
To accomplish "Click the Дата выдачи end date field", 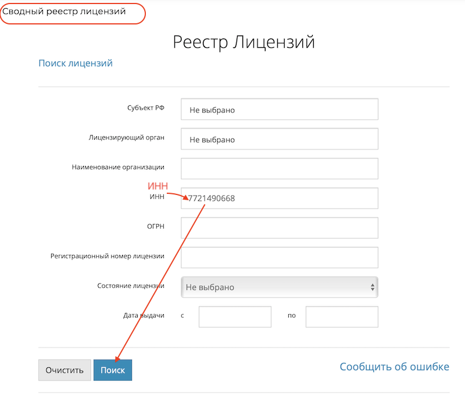I will point(342,316).
